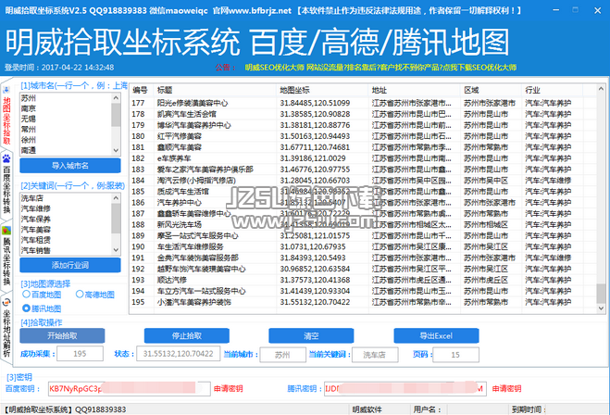
Task: Select row 184 淘汽云修(小拇指汽修店)
Action: [x=362, y=181]
